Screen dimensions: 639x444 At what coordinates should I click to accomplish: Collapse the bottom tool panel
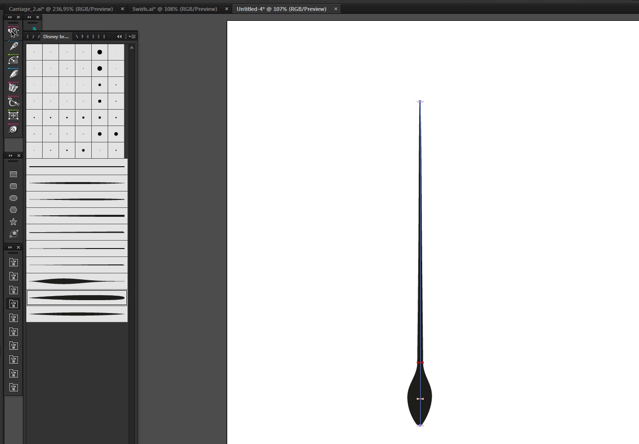point(10,248)
